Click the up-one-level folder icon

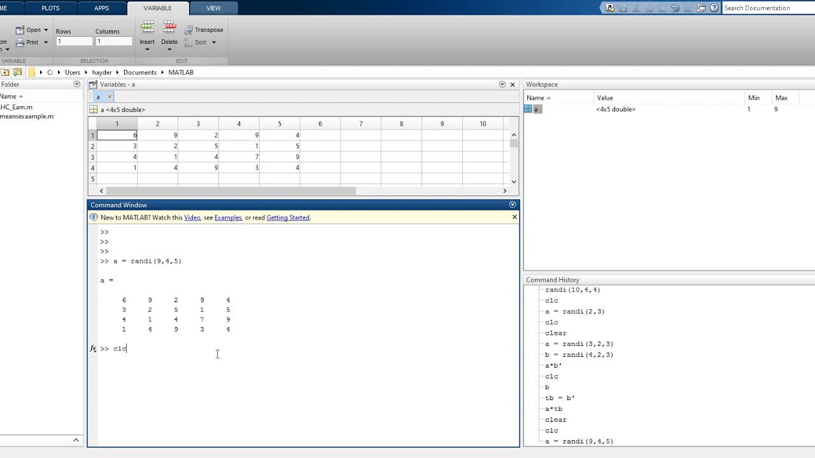pyautogui.click(x=4, y=72)
